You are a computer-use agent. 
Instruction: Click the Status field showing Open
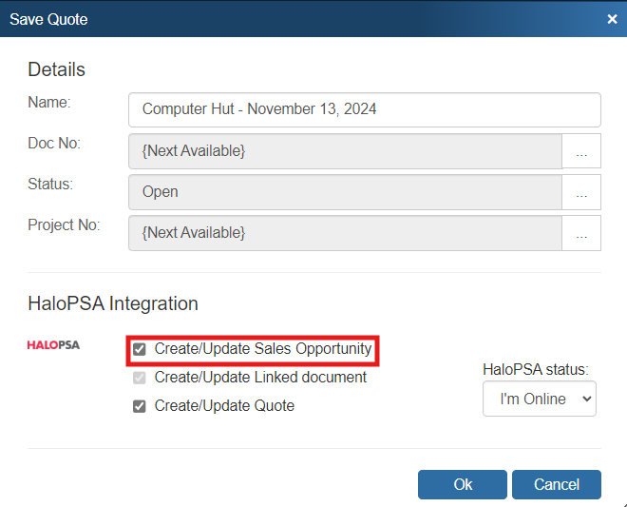(x=345, y=192)
